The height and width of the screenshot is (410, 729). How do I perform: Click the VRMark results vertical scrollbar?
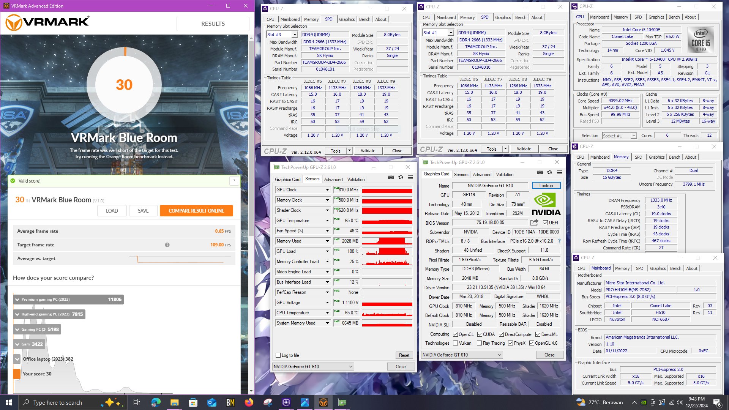click(x=251, y=213)
